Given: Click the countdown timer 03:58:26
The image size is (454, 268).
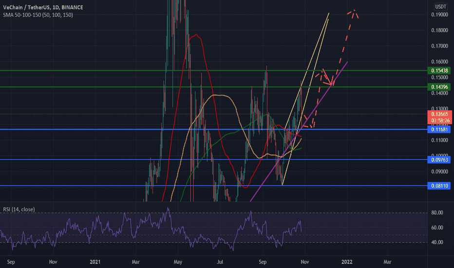Looking at the screenshot, I should point(440,120).
